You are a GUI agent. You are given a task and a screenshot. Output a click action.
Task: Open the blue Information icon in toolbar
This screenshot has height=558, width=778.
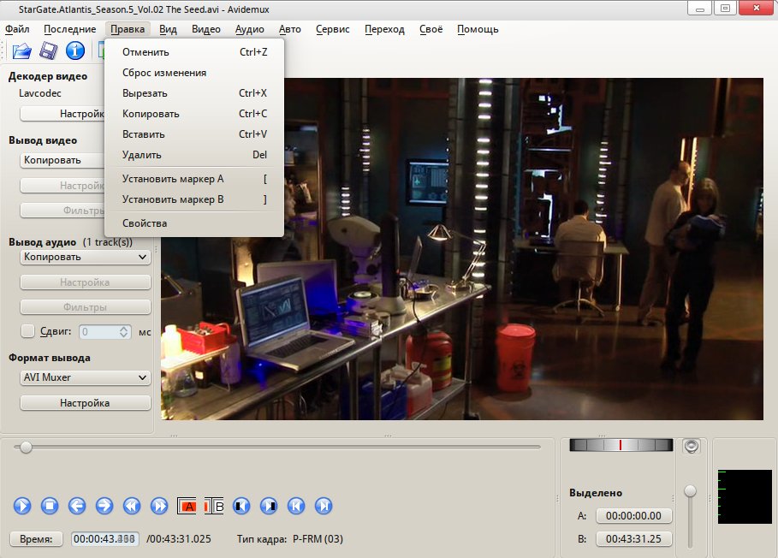[75, 51]
